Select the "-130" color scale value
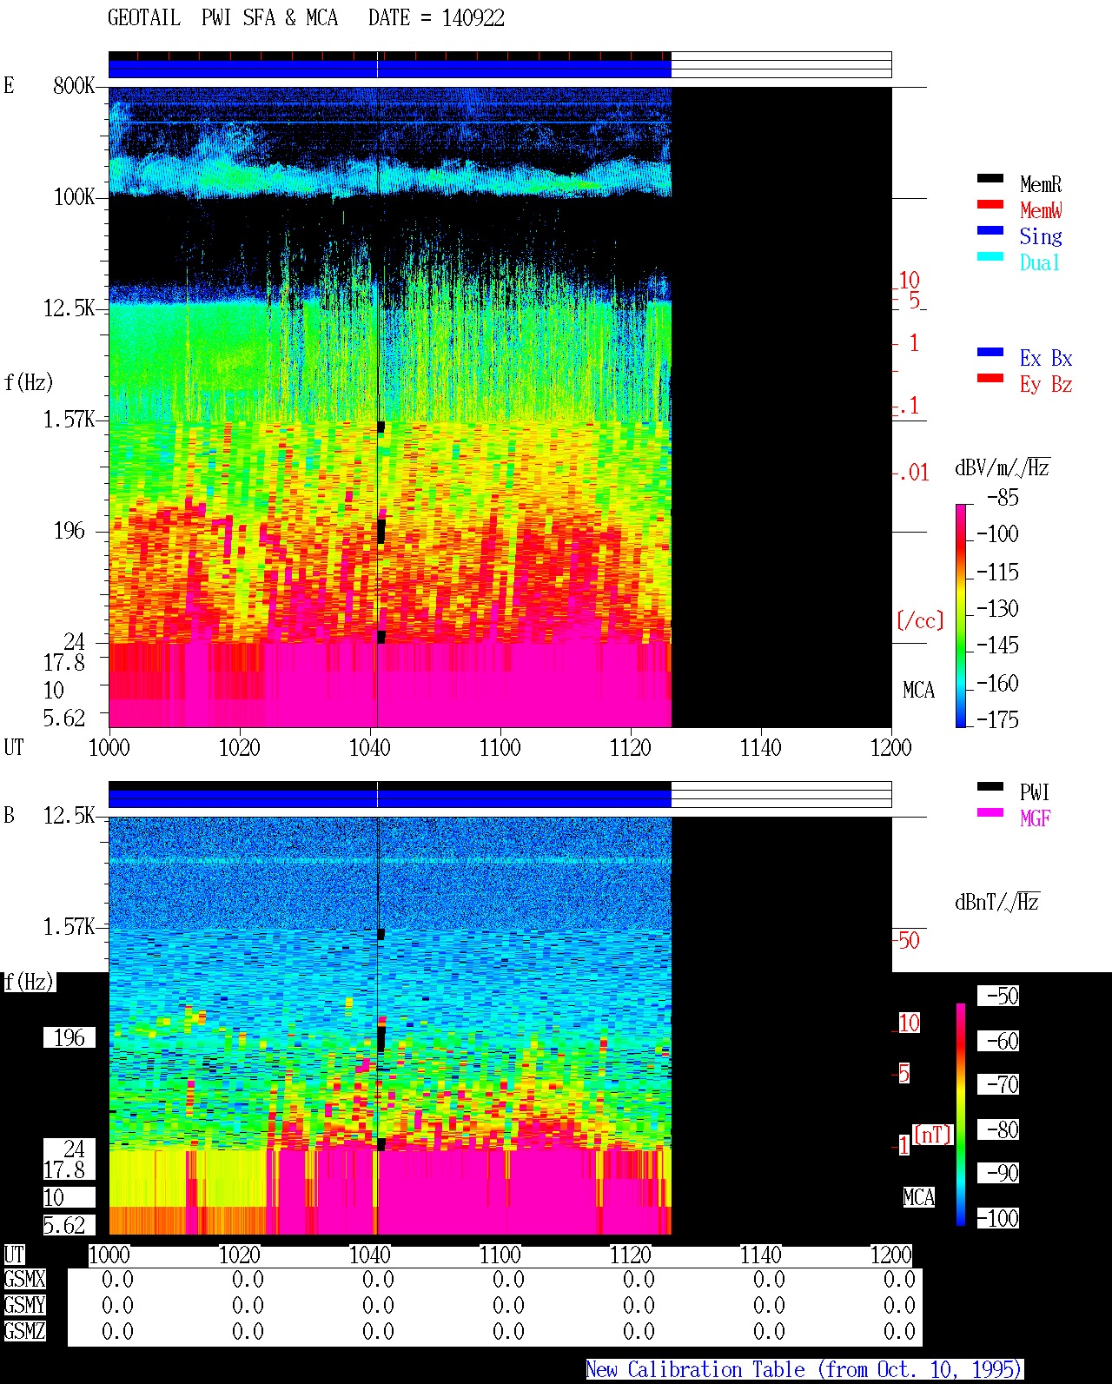 (997, 608)
